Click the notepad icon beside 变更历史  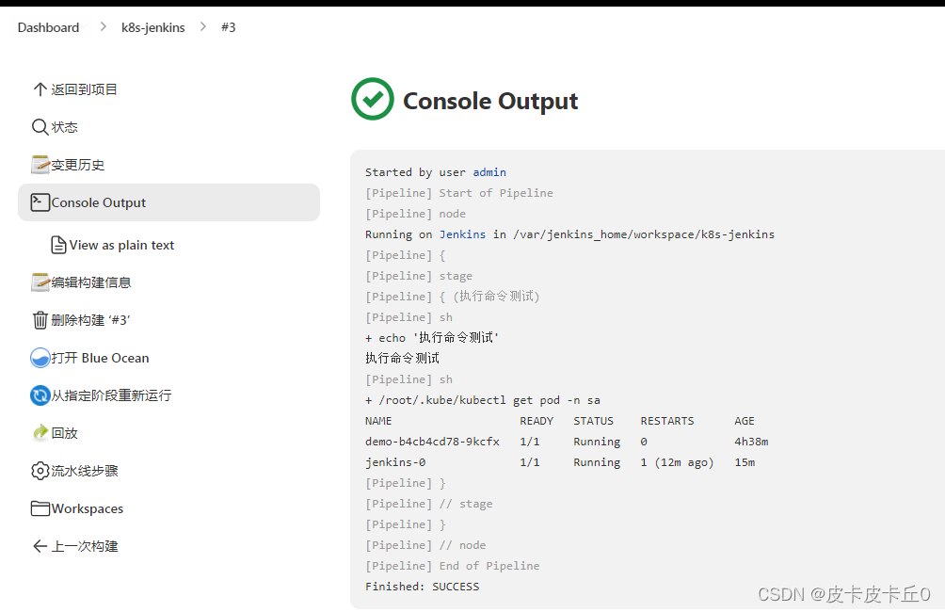click(40, 165)
